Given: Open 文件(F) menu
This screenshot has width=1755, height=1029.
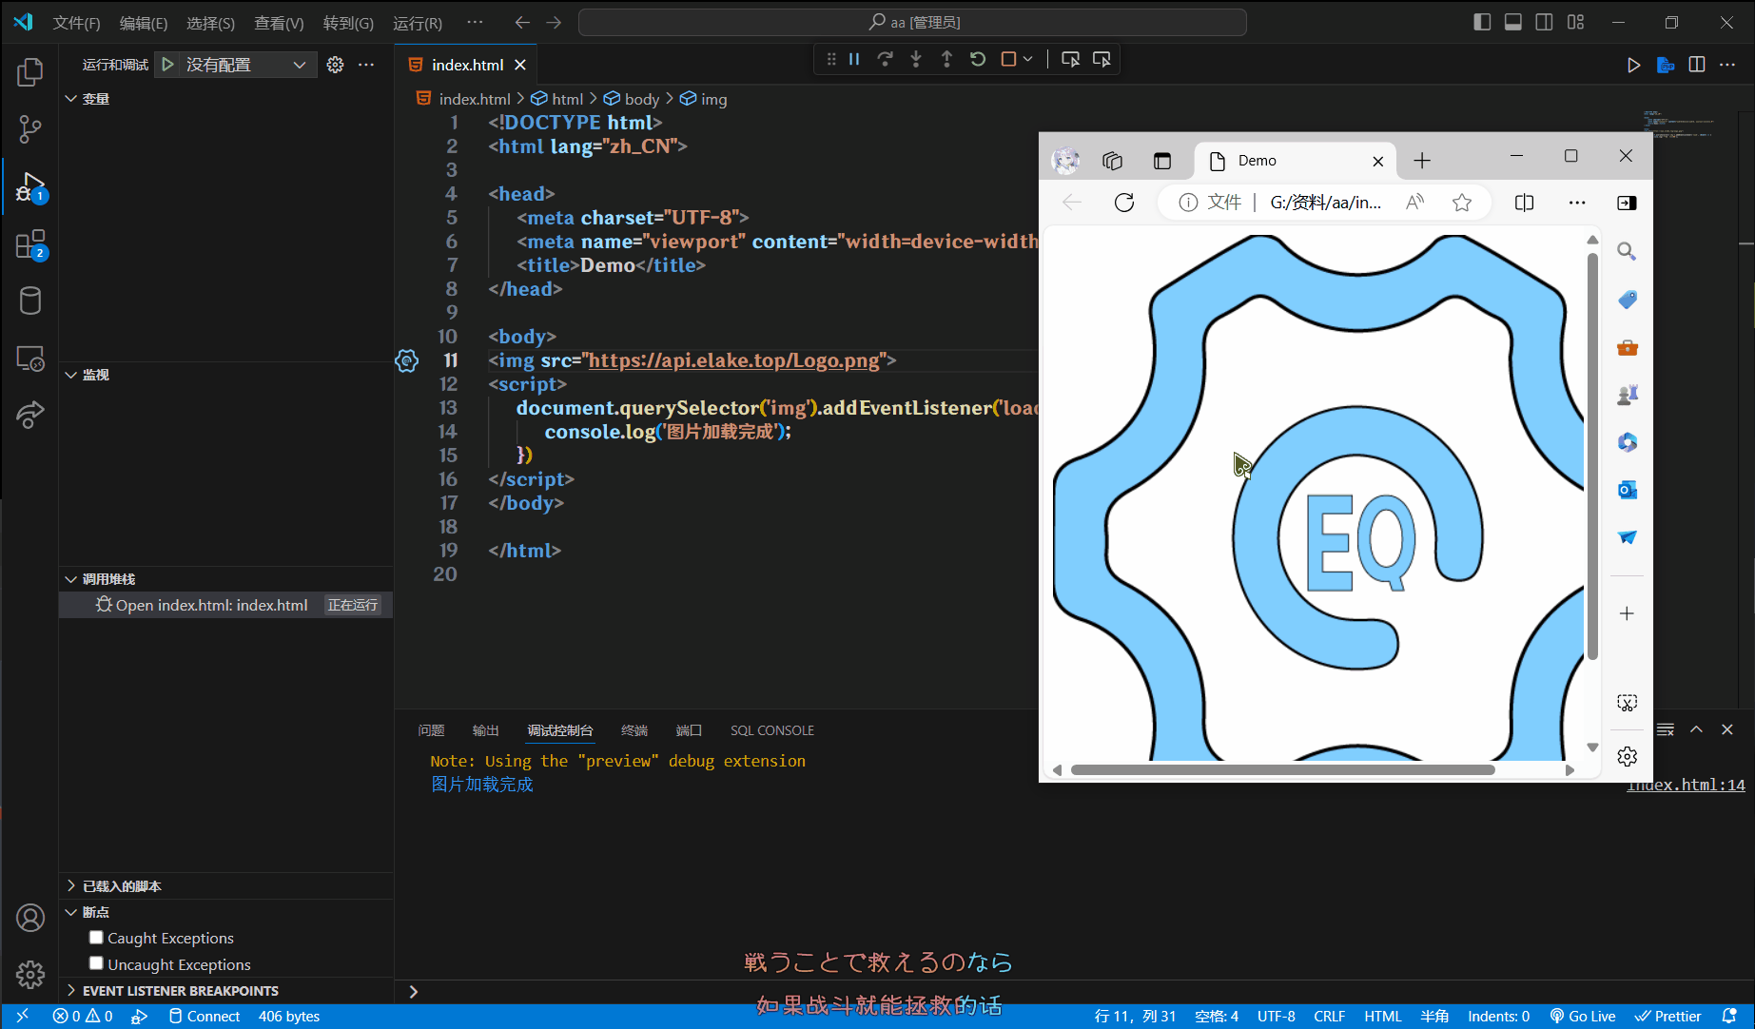Looking at the screenshot, I should (76, 23).
